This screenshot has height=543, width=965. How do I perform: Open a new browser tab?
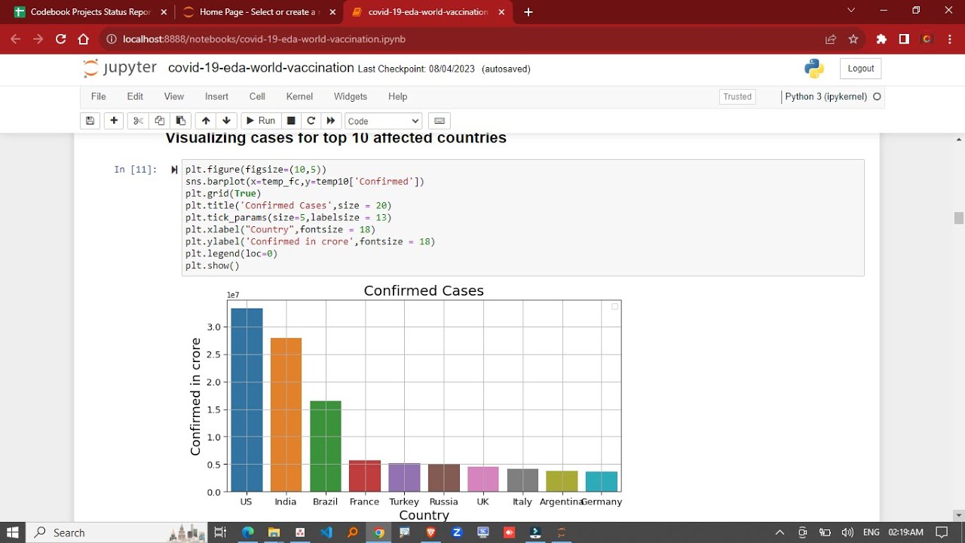[528, 12]
